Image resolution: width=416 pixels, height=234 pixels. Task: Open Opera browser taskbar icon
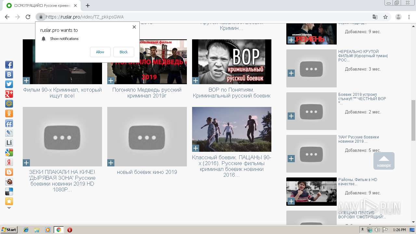(x=70, y=230)
